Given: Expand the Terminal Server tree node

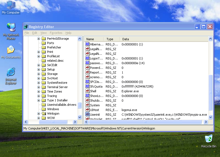Looking at the screenshot, I should coord(38,87).
